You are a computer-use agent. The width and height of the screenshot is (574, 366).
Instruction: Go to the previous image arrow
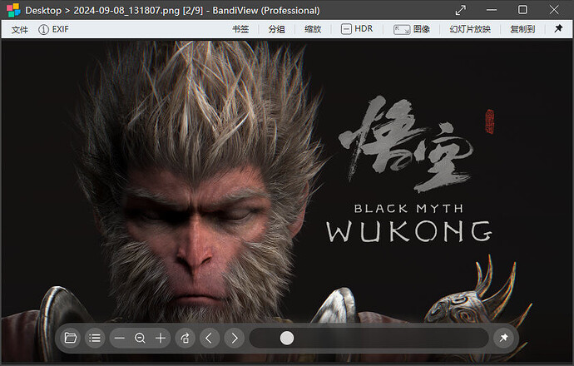(210, 338)
